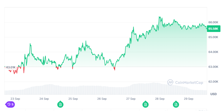Click the news marker near 24 Sep
The width and height of the screenshot is (222, 111).
click(60, 104)
